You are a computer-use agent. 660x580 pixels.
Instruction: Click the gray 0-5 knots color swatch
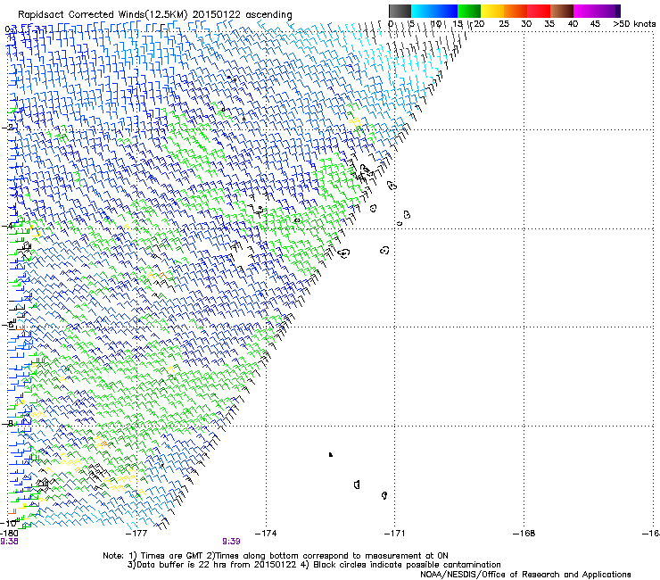coord(400,11)
